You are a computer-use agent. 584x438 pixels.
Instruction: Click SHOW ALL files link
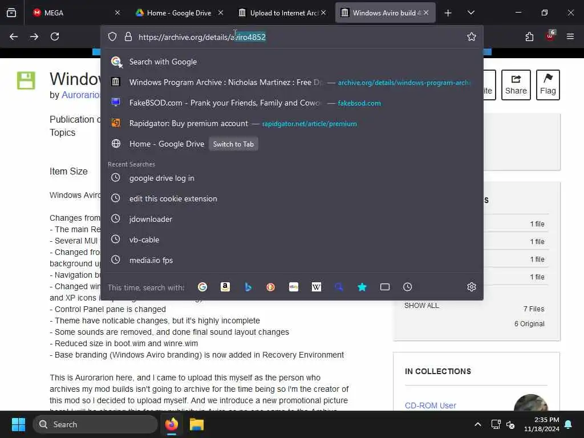pyautogui.click(x=421, y=306)
